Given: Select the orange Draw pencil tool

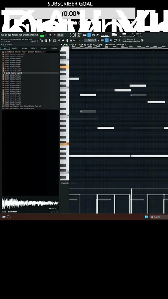Looking at the screenshot, I should [80, 44].
